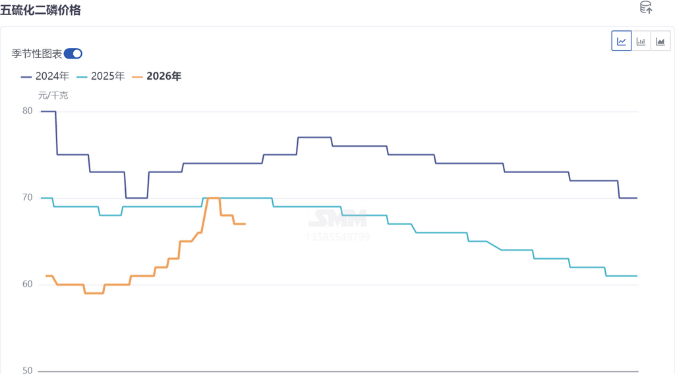This screenshot has height=374, width=675.
Task: Toggle the 2025年 legend label
Action: coord(107,76)
